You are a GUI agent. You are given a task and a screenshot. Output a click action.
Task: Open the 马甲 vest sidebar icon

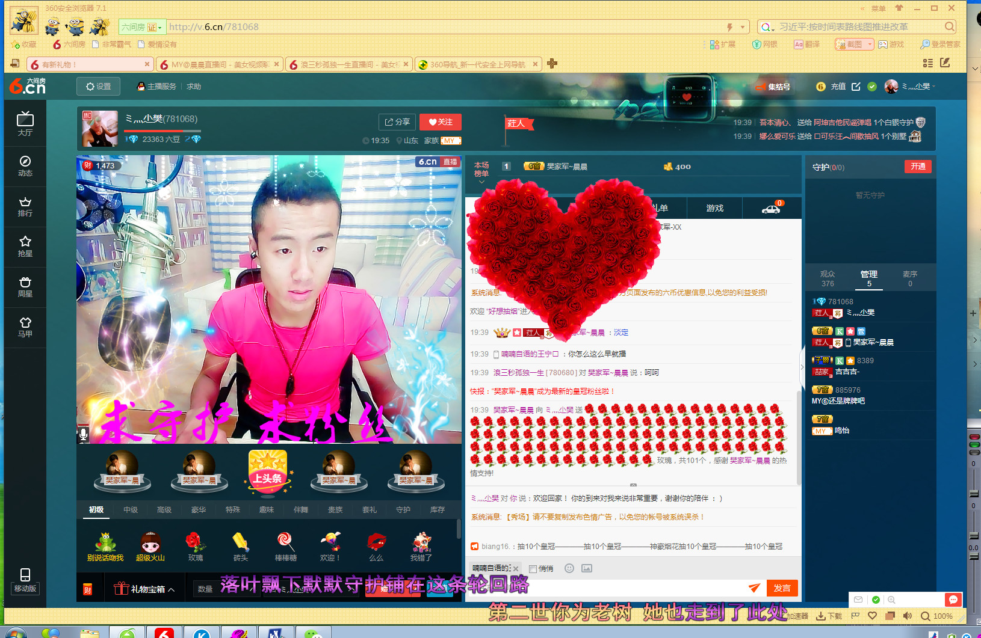[x=25, y=327]
